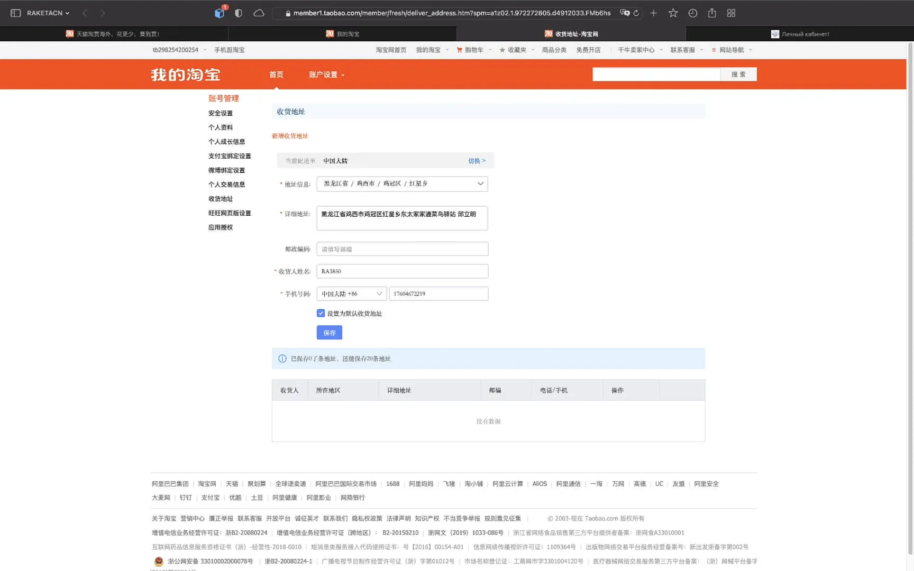Select 首页 in the orange navigation bar
Image resolution: width=914 pixels, height=571 pixels.
coord(276,75)
